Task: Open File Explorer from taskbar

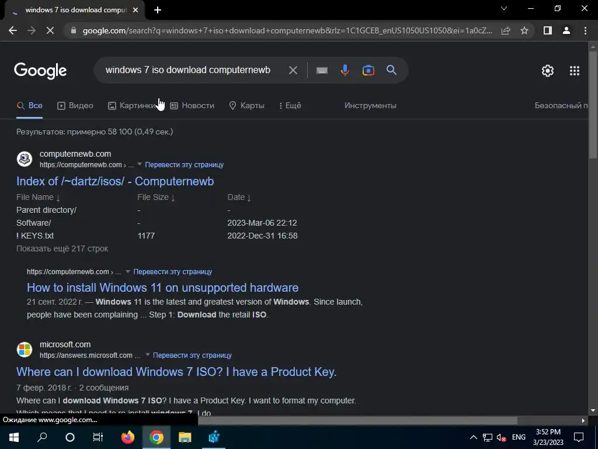Action: pos(185,437)
